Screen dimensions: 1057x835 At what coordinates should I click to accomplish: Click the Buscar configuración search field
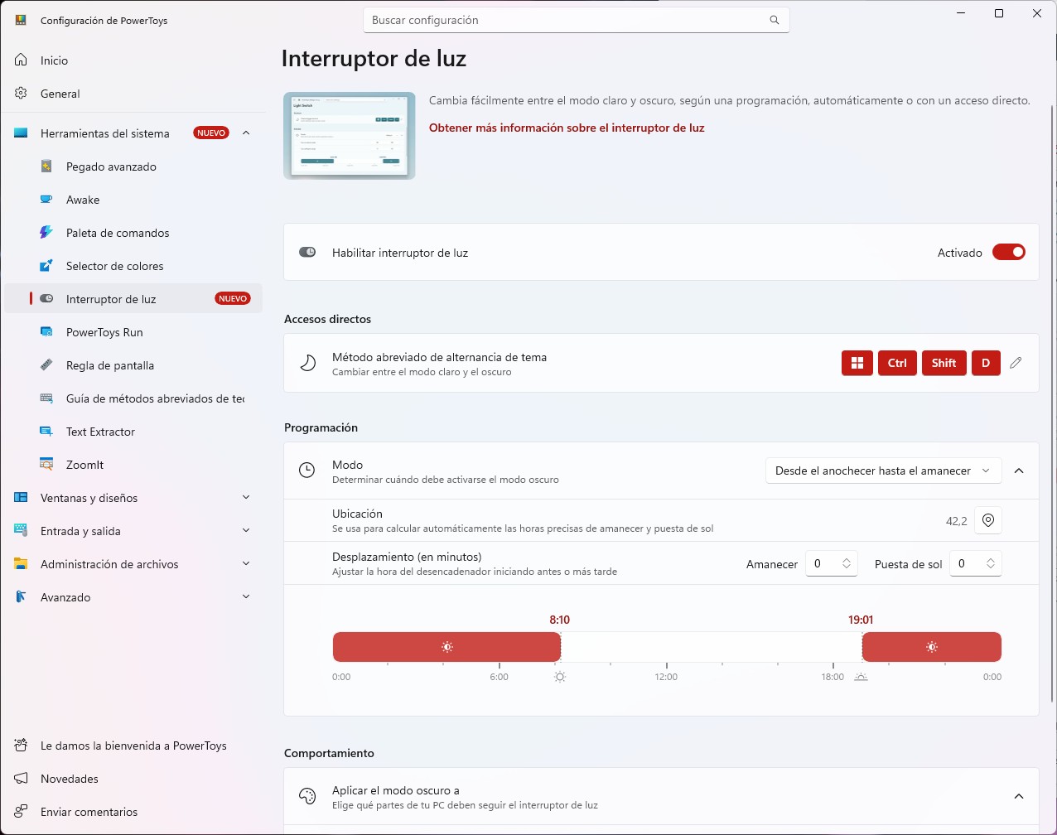click(x=577, y=20)
